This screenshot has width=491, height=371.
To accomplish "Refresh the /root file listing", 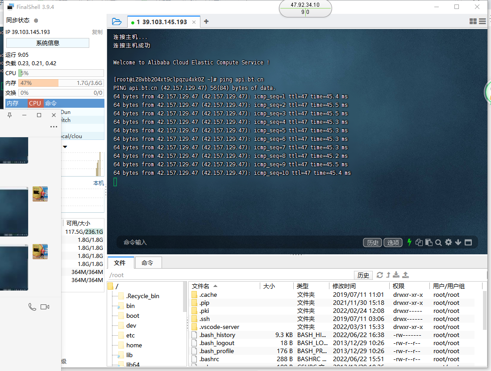I will tap(380, 275).
